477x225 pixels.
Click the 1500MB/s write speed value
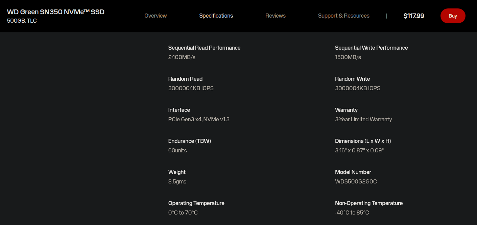[x=348, y=57]
